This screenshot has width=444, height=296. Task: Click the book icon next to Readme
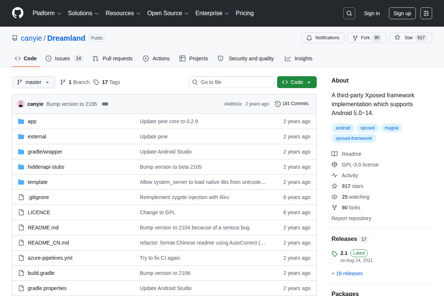(x=334, y=154)
